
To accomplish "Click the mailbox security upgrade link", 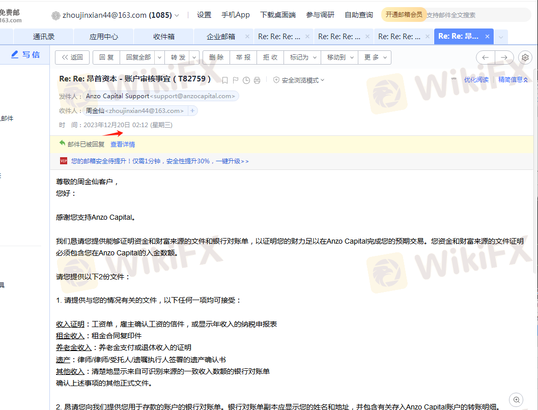I will [x=160, y=161].
